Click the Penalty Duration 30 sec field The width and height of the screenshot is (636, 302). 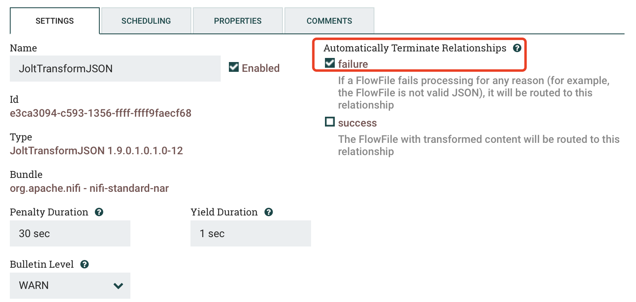(70, 233)
